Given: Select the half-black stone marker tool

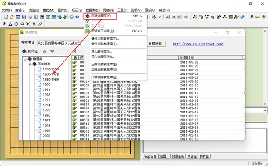Looking at the screenshot, I should (4, 24).
